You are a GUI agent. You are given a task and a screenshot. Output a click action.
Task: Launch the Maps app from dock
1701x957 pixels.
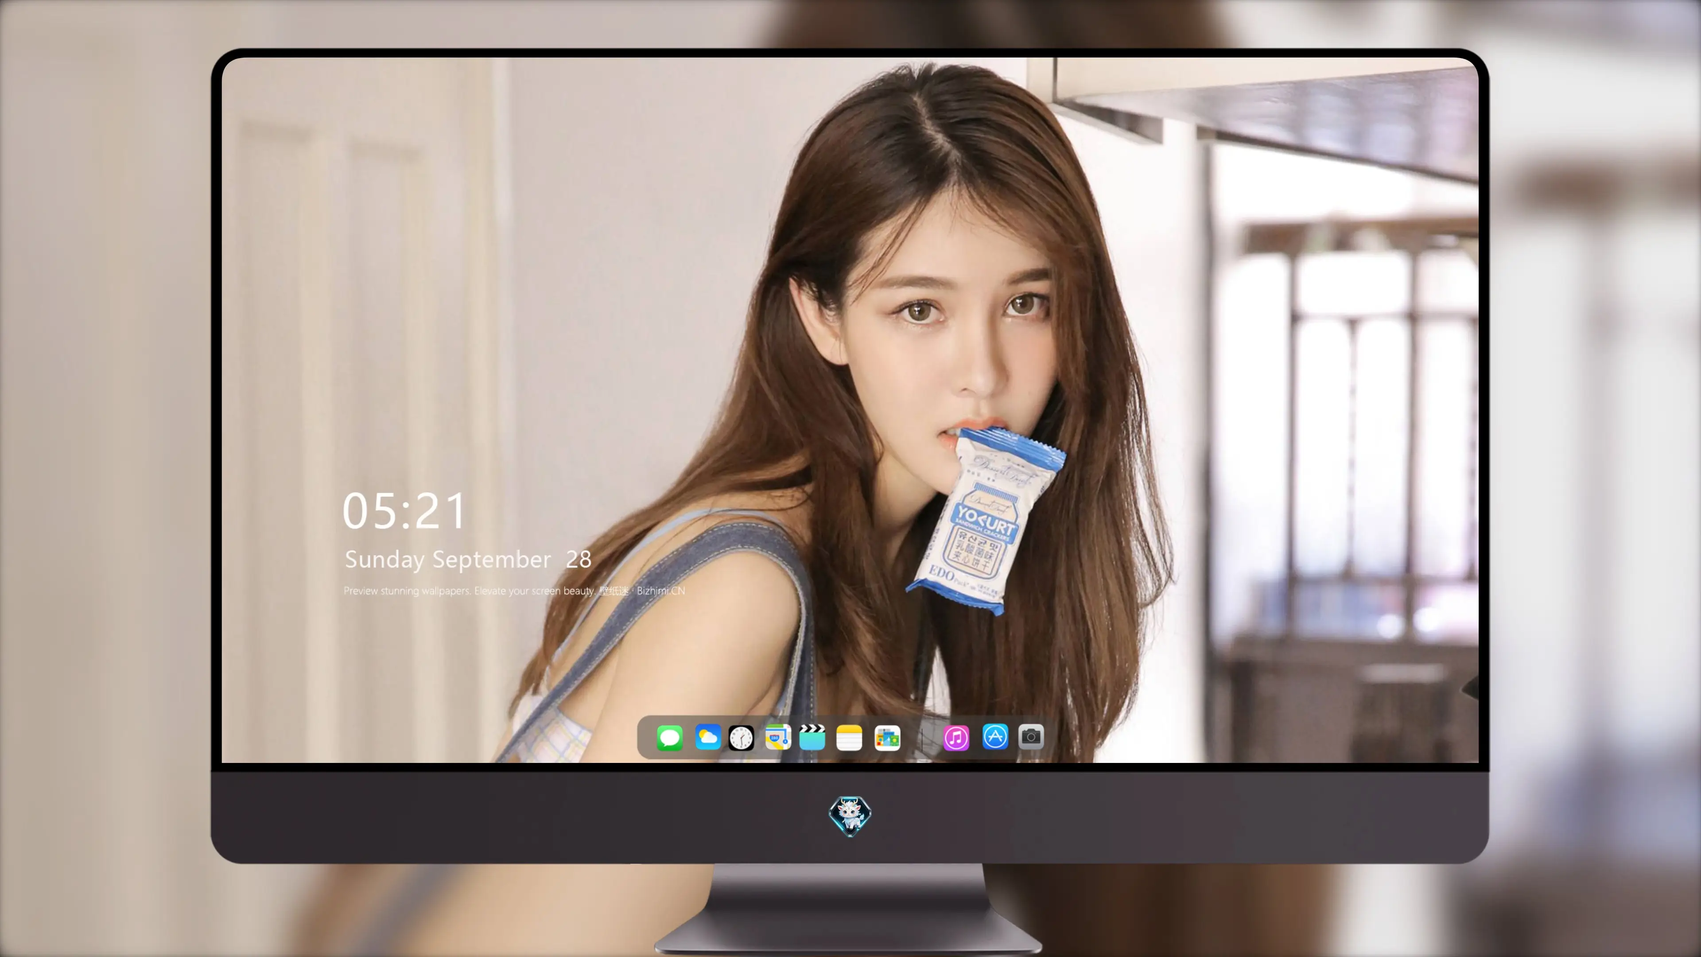[778, 737]
